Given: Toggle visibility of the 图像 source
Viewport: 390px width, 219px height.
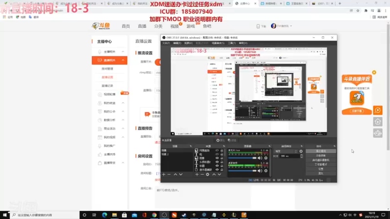Looking at the screenshot, I should point(217,158).
